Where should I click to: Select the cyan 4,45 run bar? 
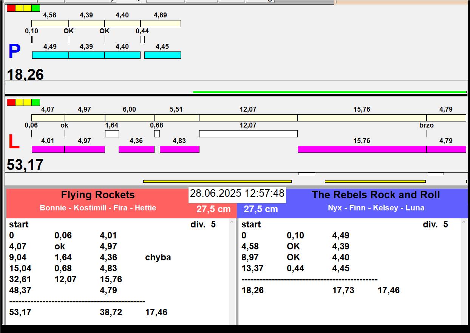point(162,55)
